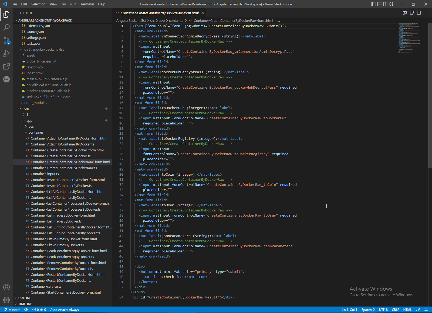This screenshot has width=432, height=313.
Task: Open the Run and Debug view
Action: [x=6, y=53]
